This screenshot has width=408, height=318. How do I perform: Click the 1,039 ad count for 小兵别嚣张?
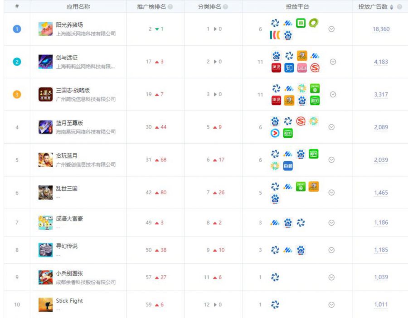click(381, 277)
